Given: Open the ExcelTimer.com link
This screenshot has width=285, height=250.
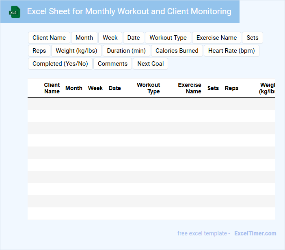Looking at the screenshot, I should pyautogui.click(x=255, y=233).
